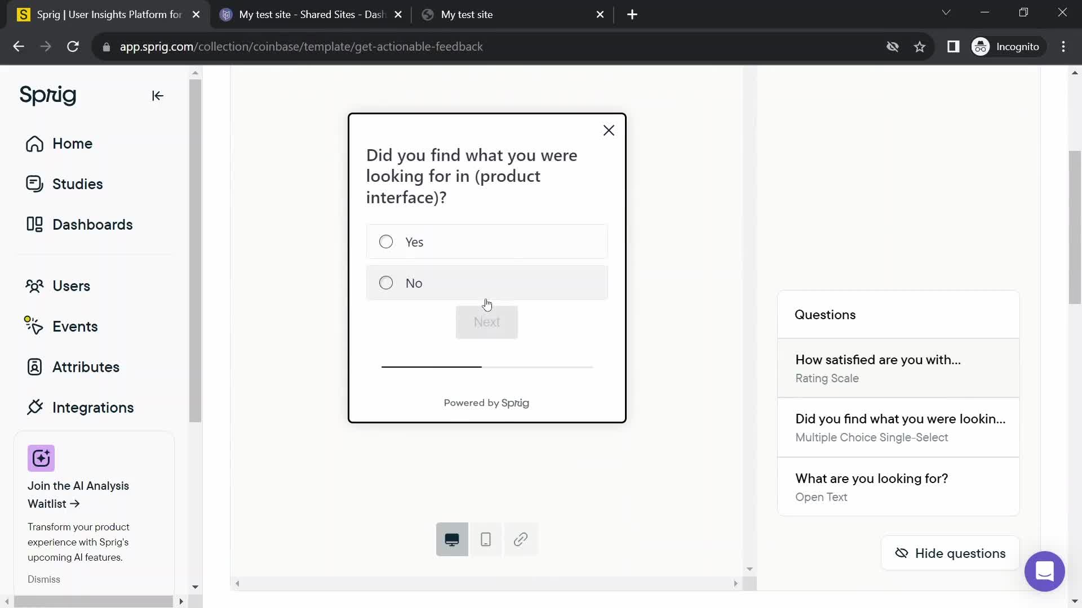
Task: Close the survey preview popup
Action: coord(609,131)
